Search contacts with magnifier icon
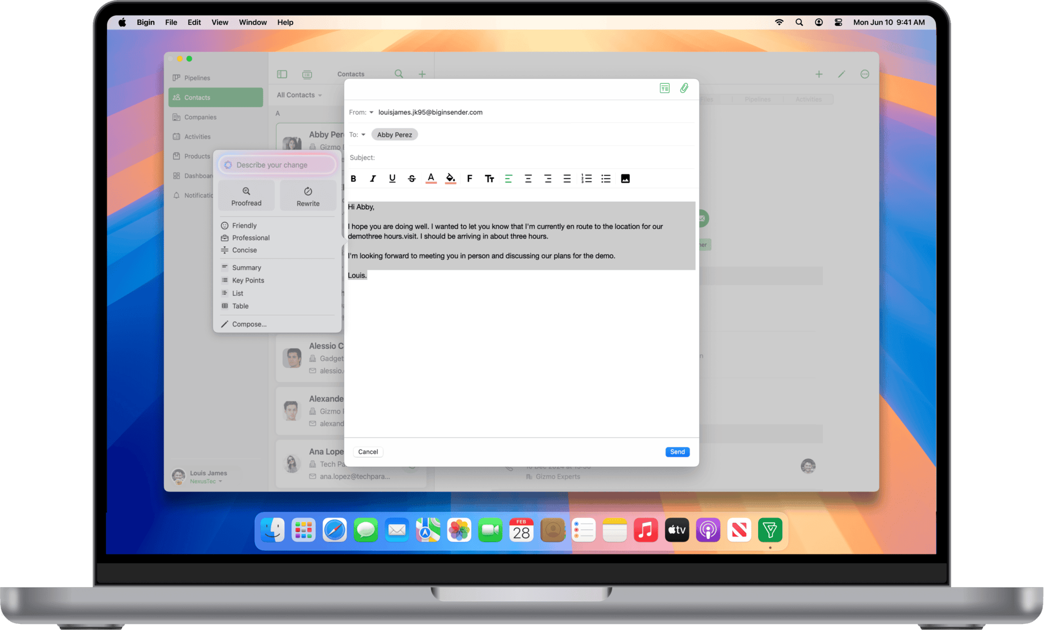Viewport: 1046px width, 630px height. tap(399, 74)
